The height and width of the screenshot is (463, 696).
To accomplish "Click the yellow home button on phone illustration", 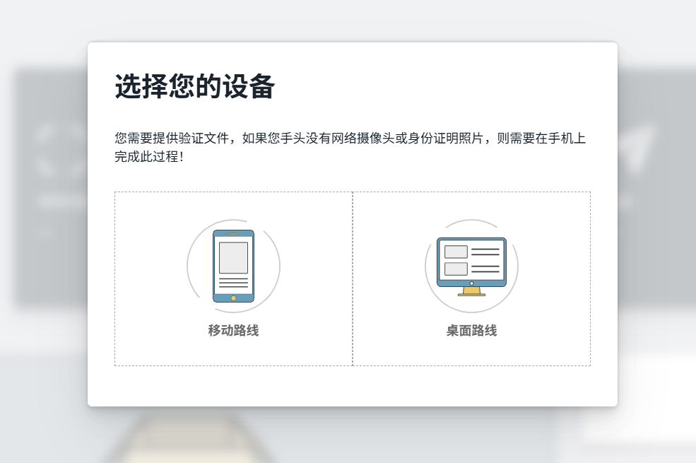I will click(x=233, y=298).
